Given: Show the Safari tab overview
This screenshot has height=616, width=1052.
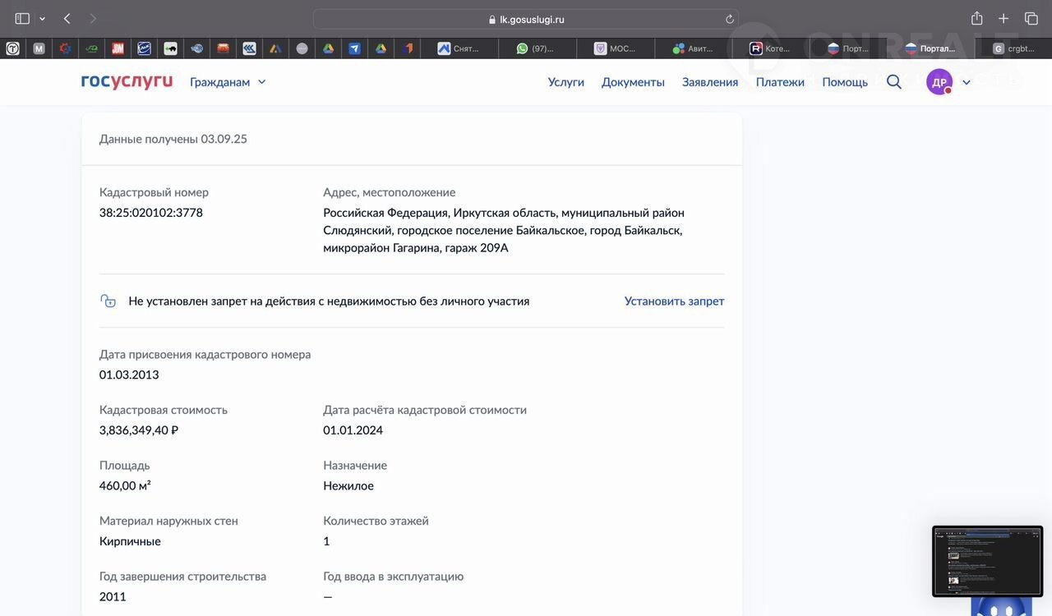Looking at the screenshot, I should coord(1031,19).
